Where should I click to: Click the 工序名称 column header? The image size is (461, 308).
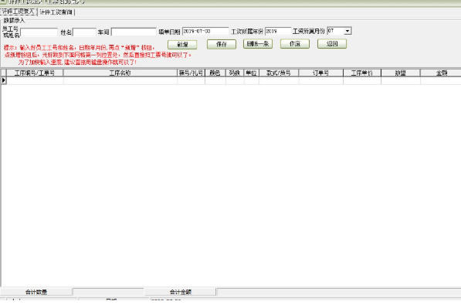click(x=120, y=73)
